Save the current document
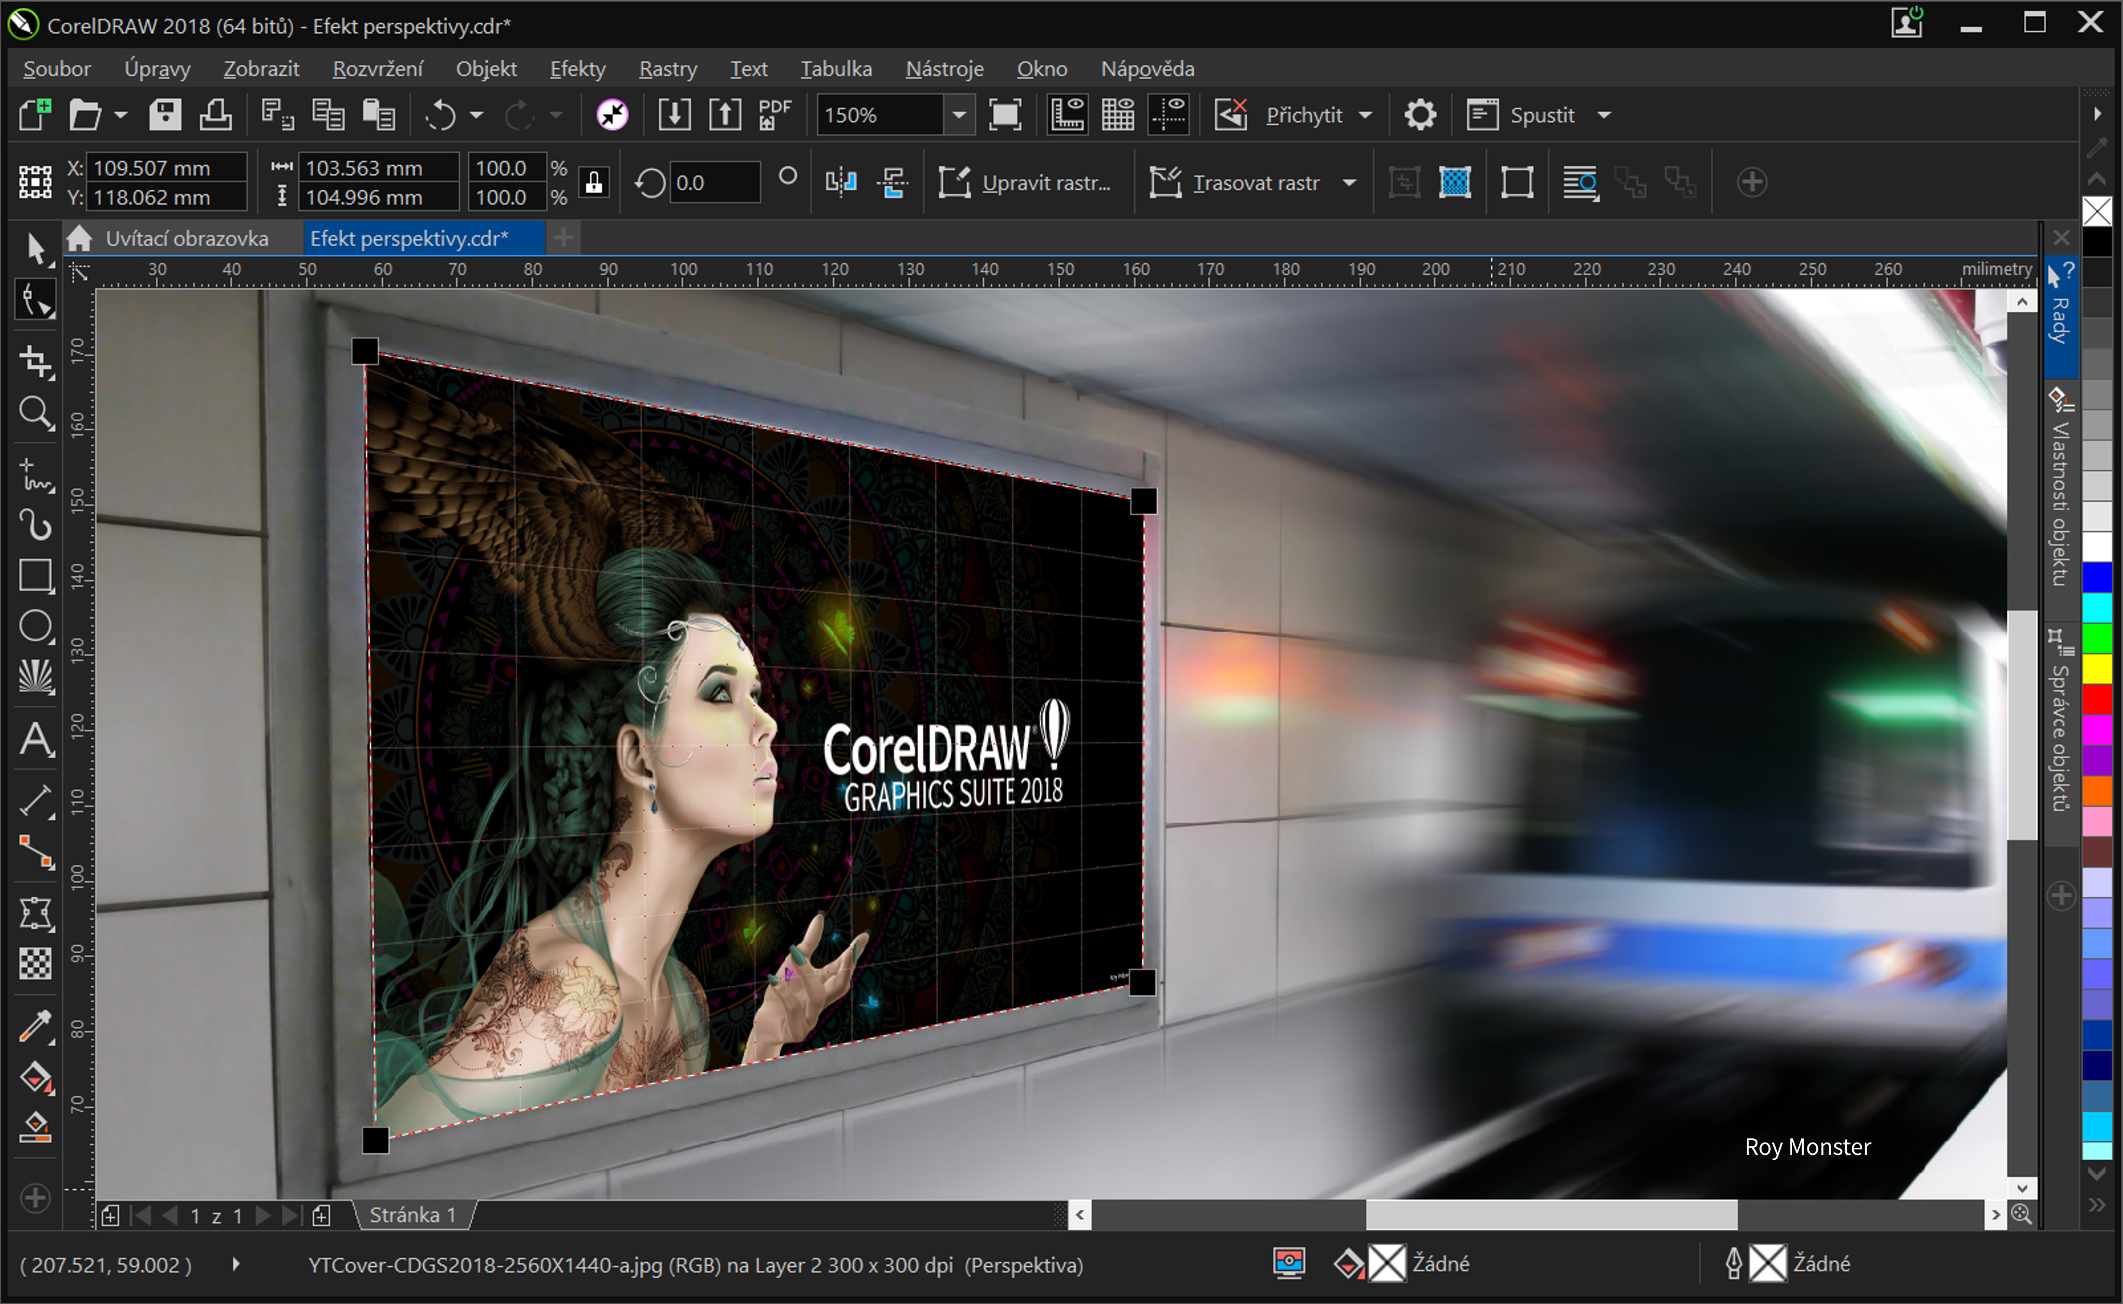This screenshot has height=1304, width=2123. coord(164,115)
